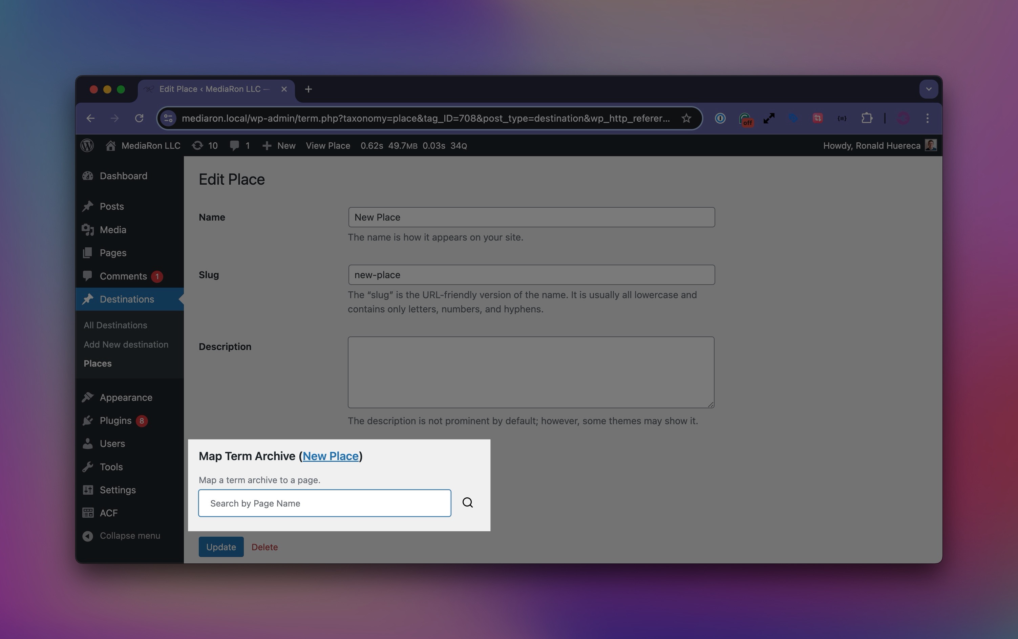Reload the page with refresh icon

(x=139, y=118)
